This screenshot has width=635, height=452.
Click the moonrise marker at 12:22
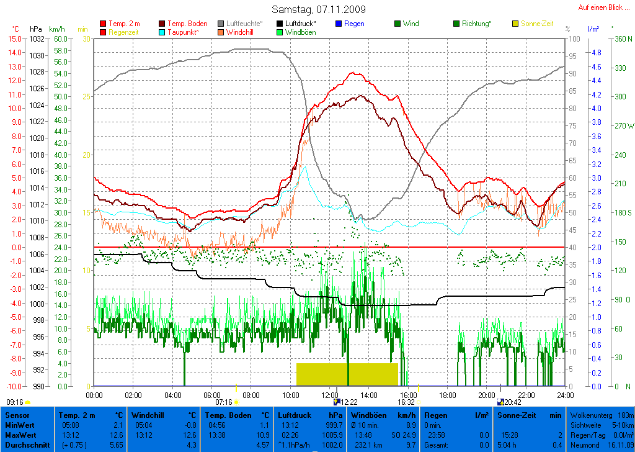[x=337, y=402]
